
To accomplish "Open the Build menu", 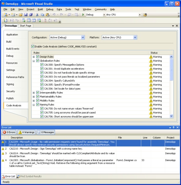I will click(x=40, y=9).
